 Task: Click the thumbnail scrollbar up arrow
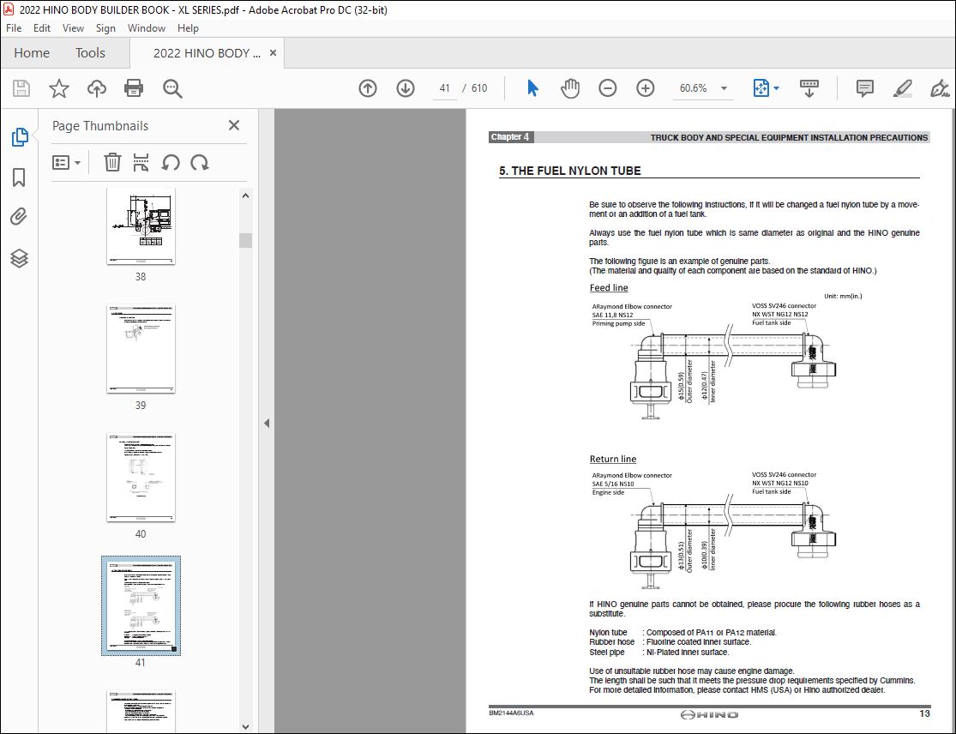[x=245, y=196]
